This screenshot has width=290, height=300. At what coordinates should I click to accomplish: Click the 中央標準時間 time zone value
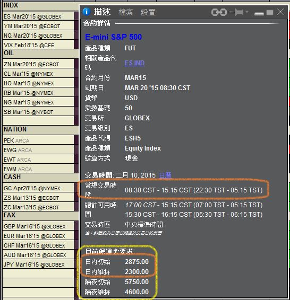pos(144,224)
